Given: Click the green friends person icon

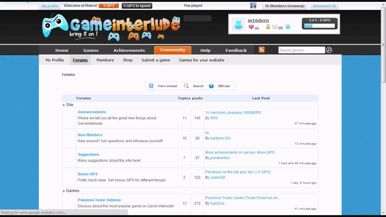Looking at the screenshot, I should [x=268, y=27].
